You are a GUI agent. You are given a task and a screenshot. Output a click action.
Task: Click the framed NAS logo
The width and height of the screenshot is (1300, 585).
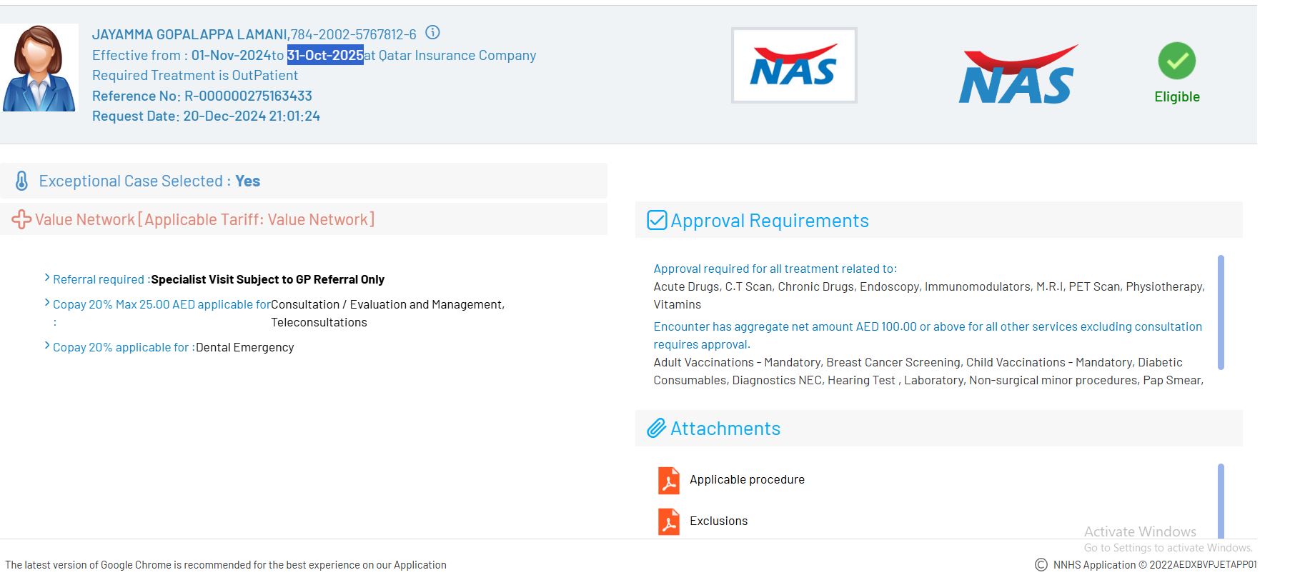[x=793, y=66]
